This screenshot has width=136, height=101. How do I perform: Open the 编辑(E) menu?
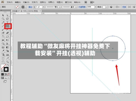click(x=18, y=2)
